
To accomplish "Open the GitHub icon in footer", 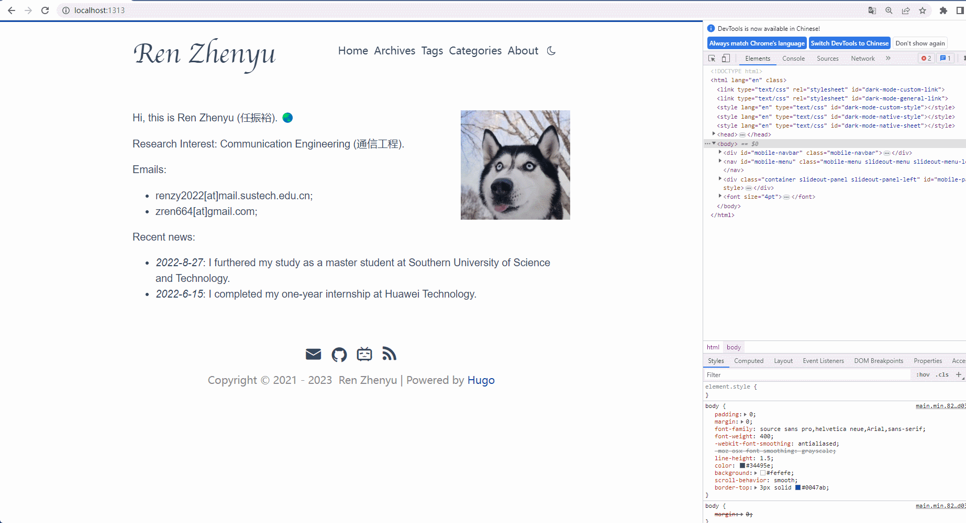I will click(x=339, y=355).
